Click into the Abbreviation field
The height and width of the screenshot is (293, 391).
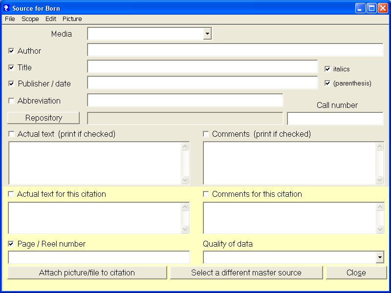tap(185, 100)
